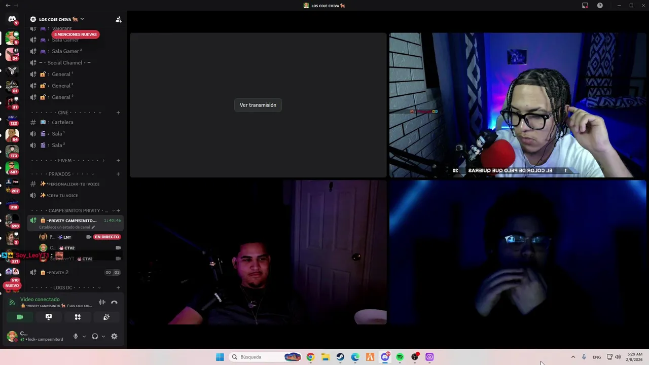Deafen audio with headphones icon

[x=95, y=336]
